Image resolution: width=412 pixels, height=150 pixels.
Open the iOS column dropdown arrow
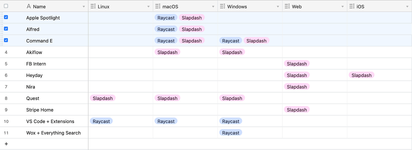[x=407, y=7]
